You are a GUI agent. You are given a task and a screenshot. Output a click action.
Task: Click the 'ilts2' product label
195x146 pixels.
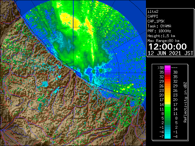(x=153, y=12)
